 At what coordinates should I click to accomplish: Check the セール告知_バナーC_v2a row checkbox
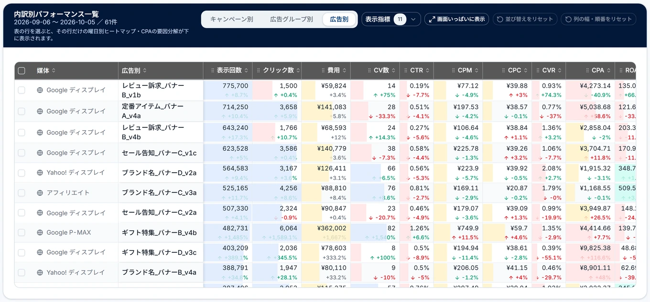coord(22,213)
